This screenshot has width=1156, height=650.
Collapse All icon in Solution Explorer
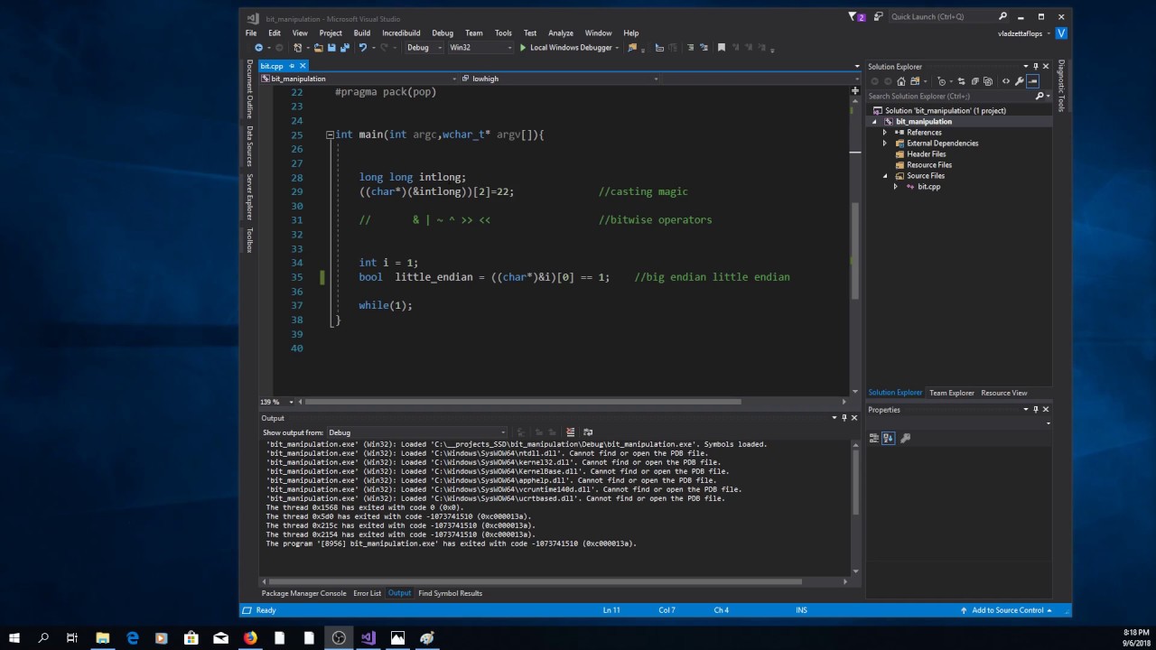coord(975,81)
